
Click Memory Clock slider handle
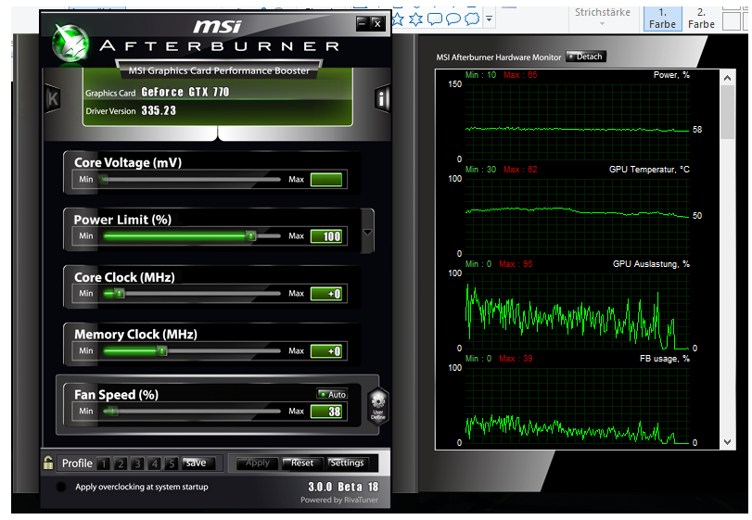point(162,350)
